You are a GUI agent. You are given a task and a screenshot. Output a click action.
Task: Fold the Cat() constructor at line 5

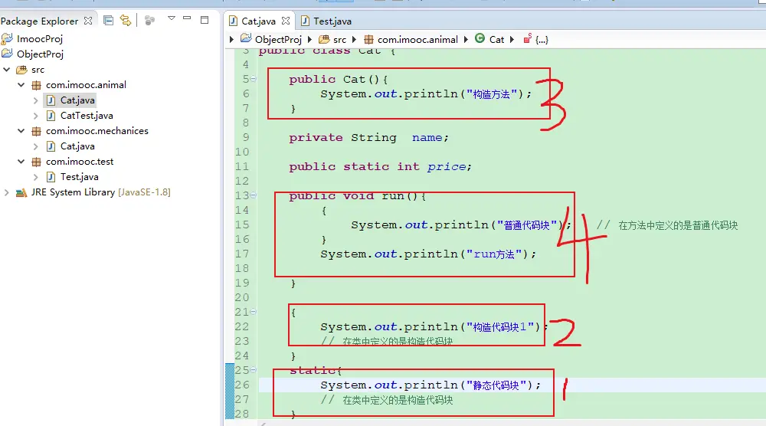coord(254,79)
